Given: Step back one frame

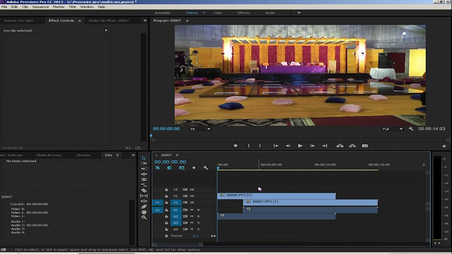Looking at the screenshot, I should point(288,146).
